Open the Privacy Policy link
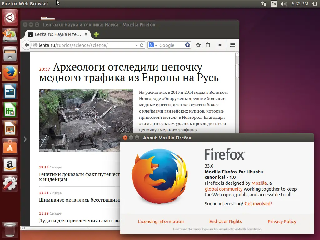 [282, 222]
